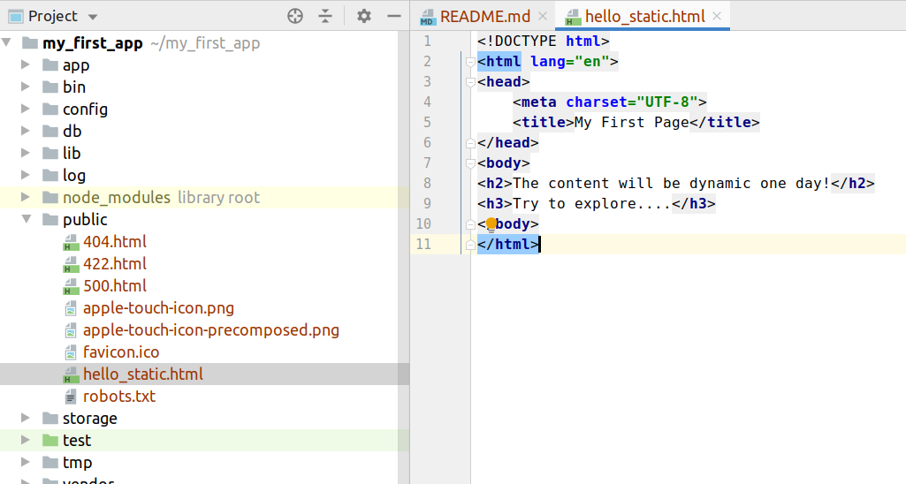
Task: Select 422.html in the project tree
Action: click(114, 263)
